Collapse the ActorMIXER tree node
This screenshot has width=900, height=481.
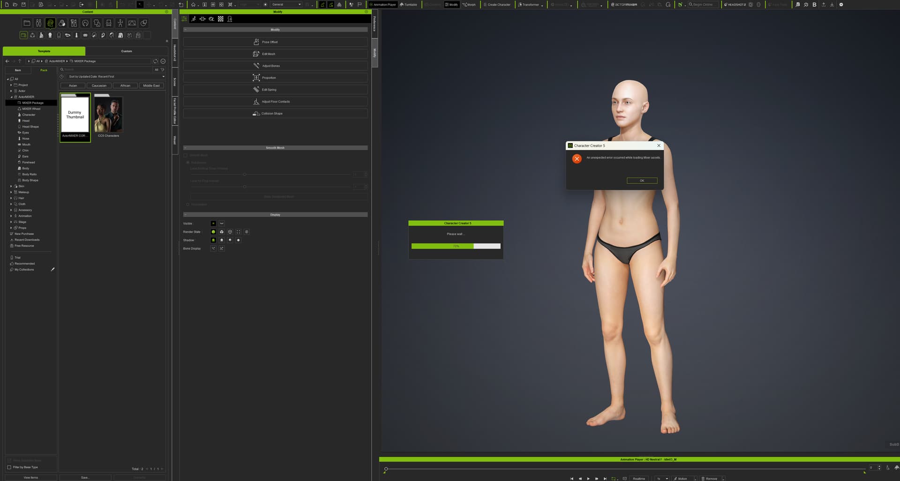click(11, 97)
